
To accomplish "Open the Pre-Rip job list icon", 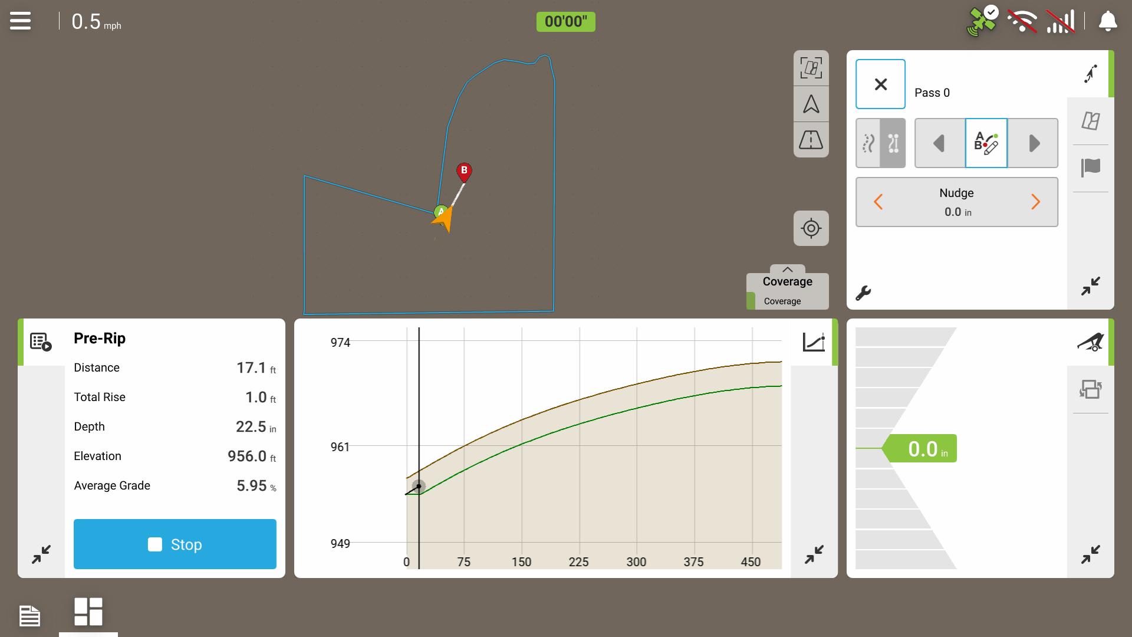I will coord(41,342).
